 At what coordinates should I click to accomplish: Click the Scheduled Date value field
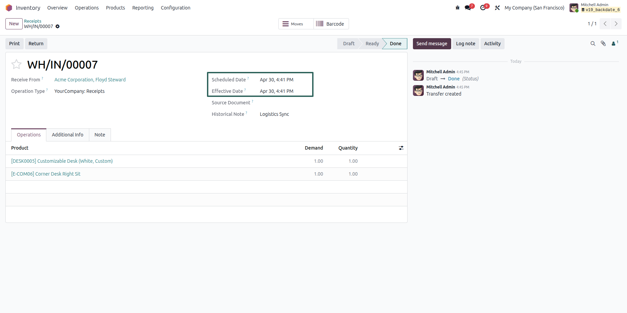click(276, 80)
